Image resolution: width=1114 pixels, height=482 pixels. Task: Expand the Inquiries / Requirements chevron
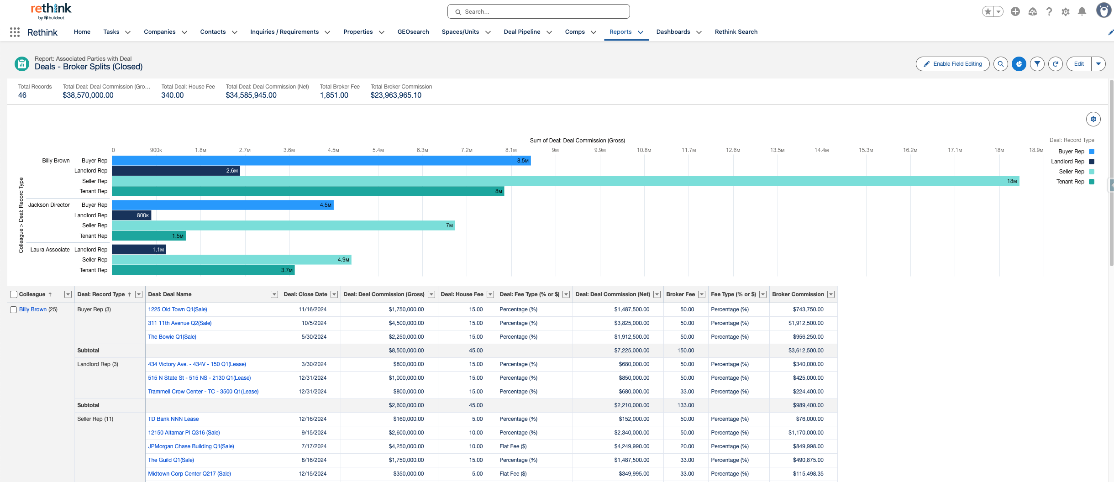click(x=327, y=32)
